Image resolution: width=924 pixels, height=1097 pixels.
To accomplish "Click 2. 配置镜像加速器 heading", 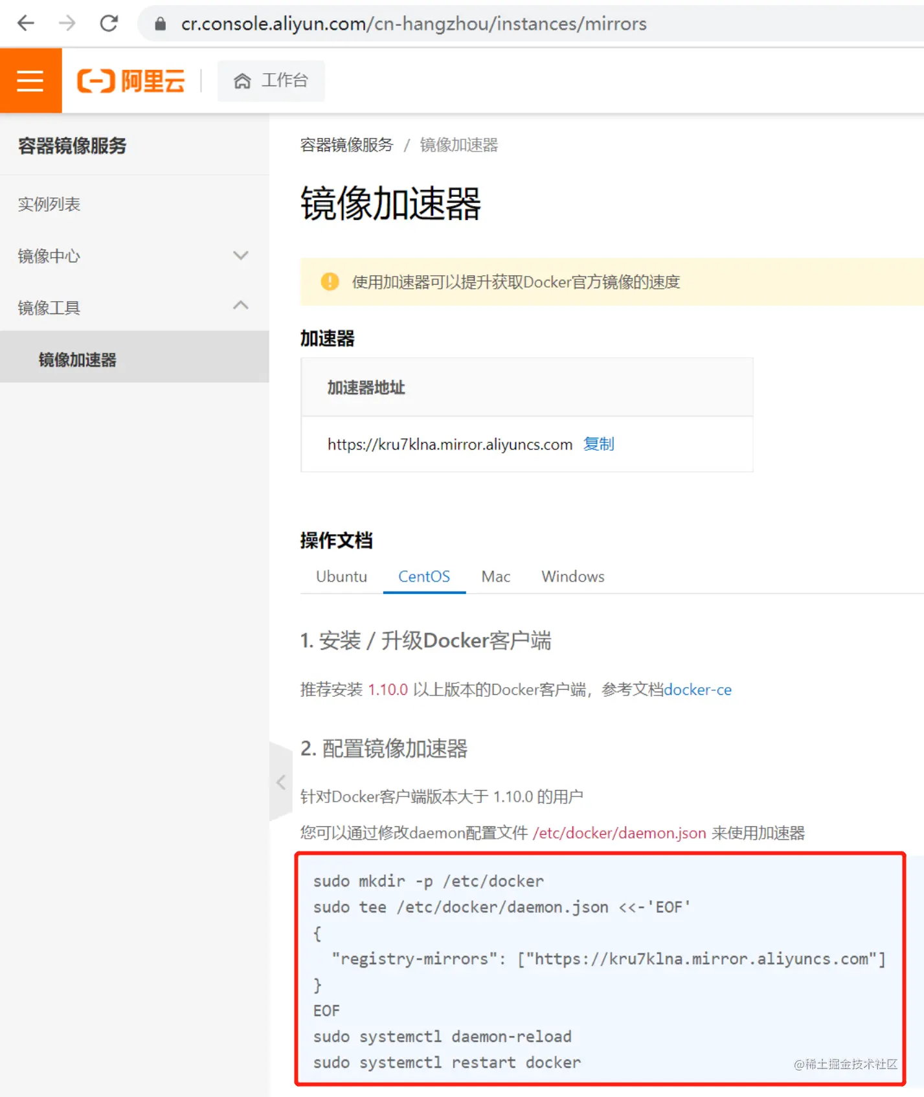I will (384, 749).
